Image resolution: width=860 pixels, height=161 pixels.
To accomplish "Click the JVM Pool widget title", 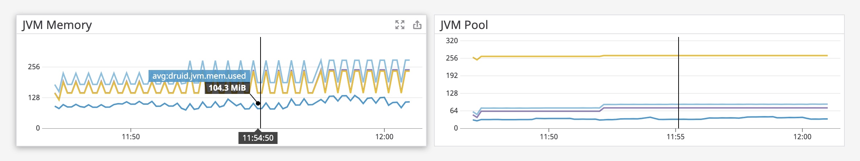I will coord(464,25).
